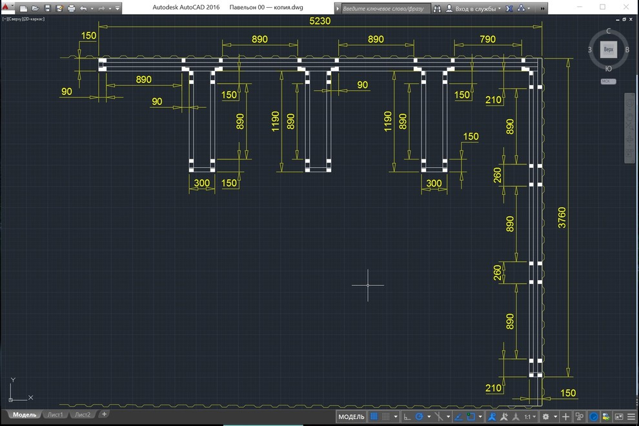The width and height of the screenshot is (639, 426).
Task: Click the Autodesk Exchange Apps X icon
Action: [509, 8]
